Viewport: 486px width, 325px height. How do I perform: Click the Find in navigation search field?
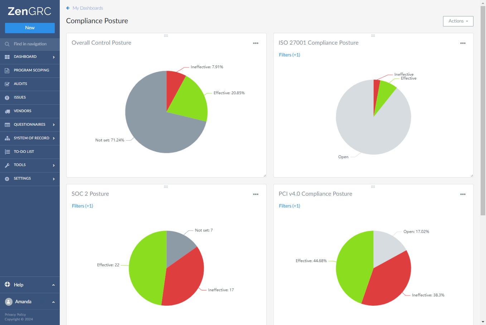coord(30,44)
